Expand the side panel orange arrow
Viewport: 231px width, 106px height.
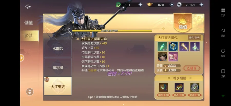pos(22,58)
